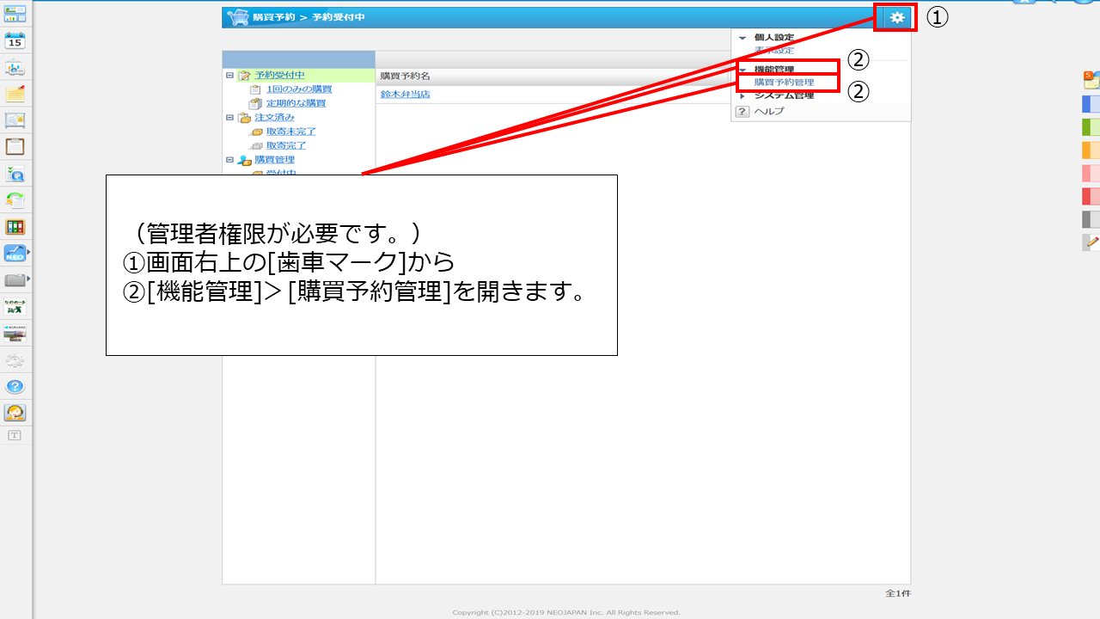Expand the システム管理 menu section
This screenshot has width=1100, height=619.
pos(742,95)
